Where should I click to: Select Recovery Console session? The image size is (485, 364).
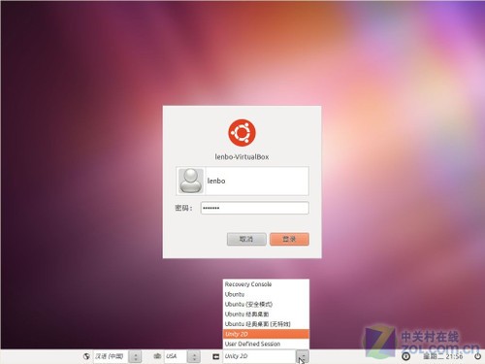coord(266,284)
